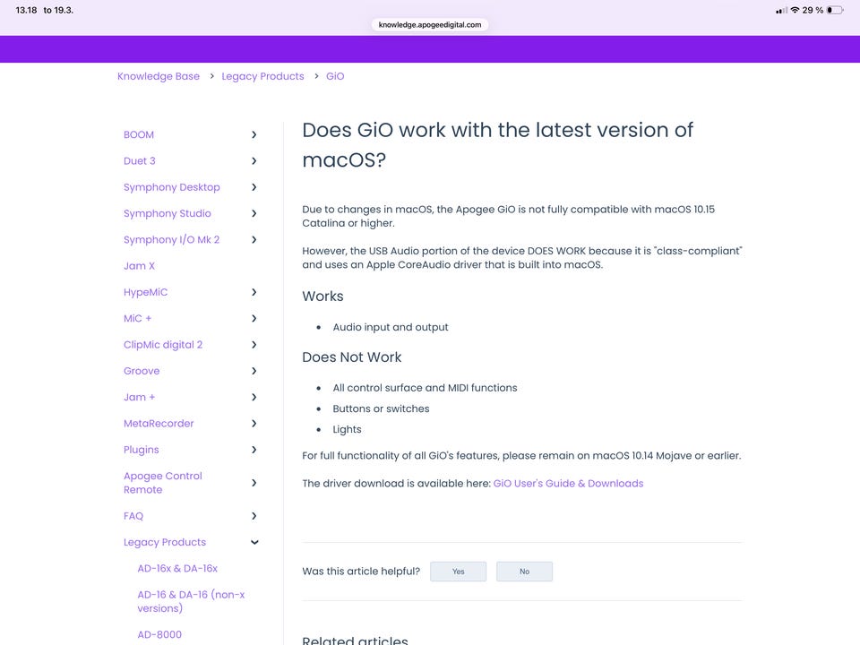Click the battery icon in status bar
Image resolution: width=860 pixels, height=645 pixels.
click(834, 10)
